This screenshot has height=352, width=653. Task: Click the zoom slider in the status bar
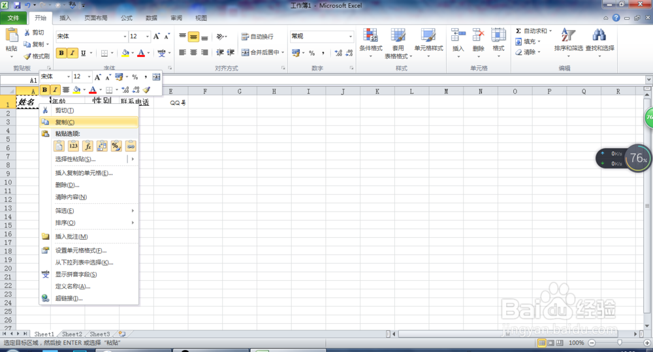620,343
